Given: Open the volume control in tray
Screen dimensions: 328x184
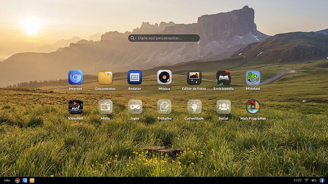Looking at the screenshot, I should [x=314, y=180].
